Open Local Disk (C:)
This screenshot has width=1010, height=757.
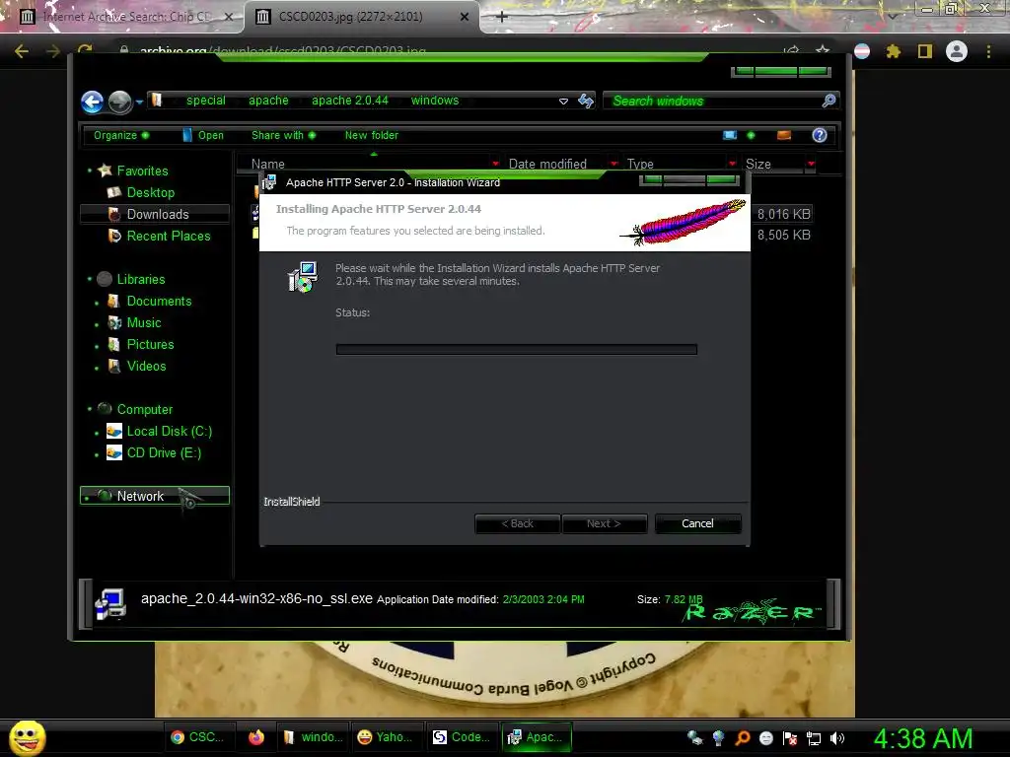(x=169, y=432)
